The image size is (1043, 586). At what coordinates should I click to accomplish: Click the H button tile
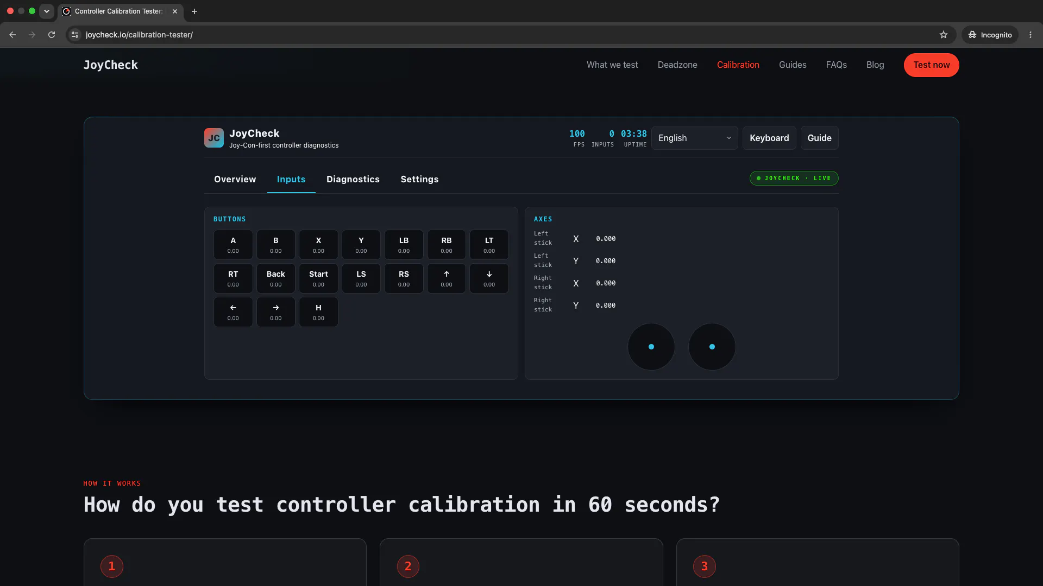coord(318,312)
